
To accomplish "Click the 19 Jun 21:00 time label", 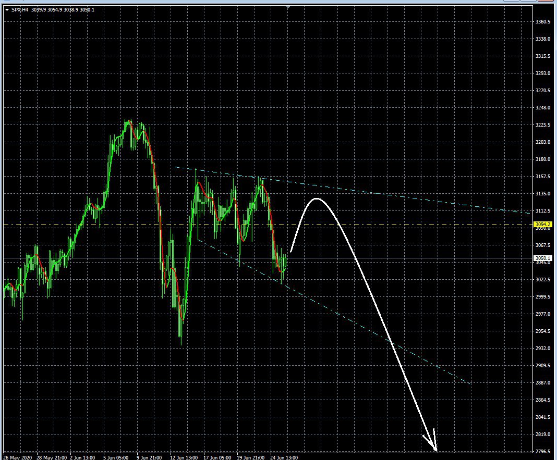I will (x=250, y=457).
